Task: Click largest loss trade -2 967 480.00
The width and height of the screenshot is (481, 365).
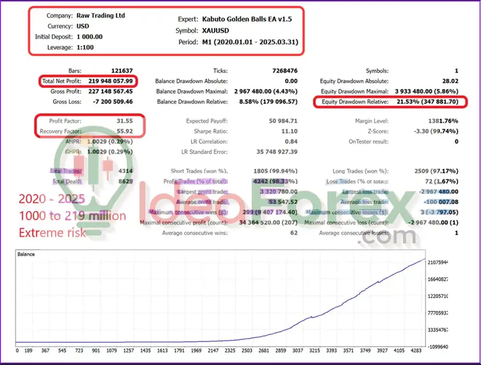Action: coord(439,192)
